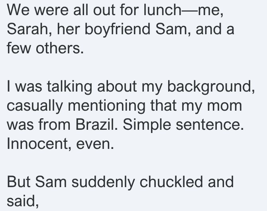Viewport: 267px width, 211px height.
Task: Click the word "lunch" in first paragraph
Action: coord(163,10)
